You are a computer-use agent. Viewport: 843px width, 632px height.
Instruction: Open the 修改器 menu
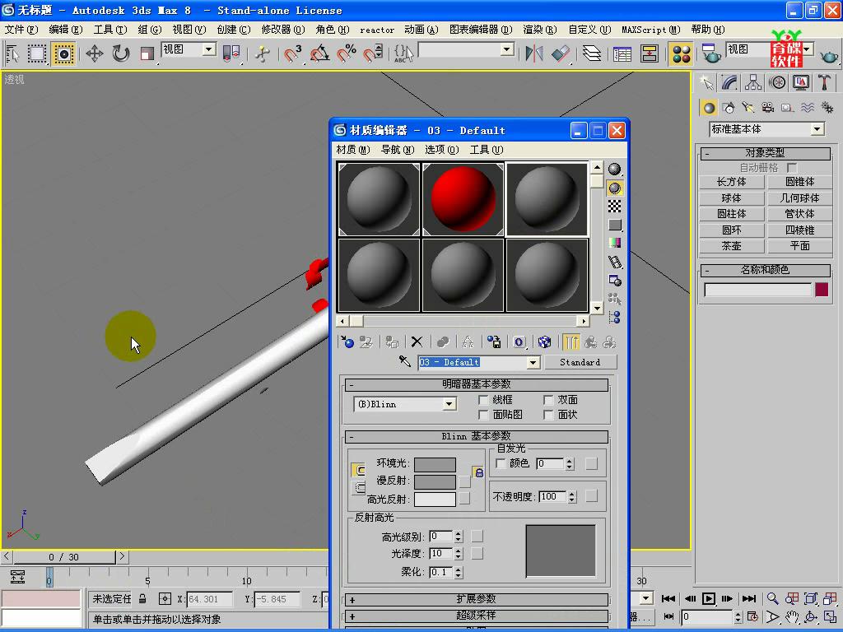283,30
